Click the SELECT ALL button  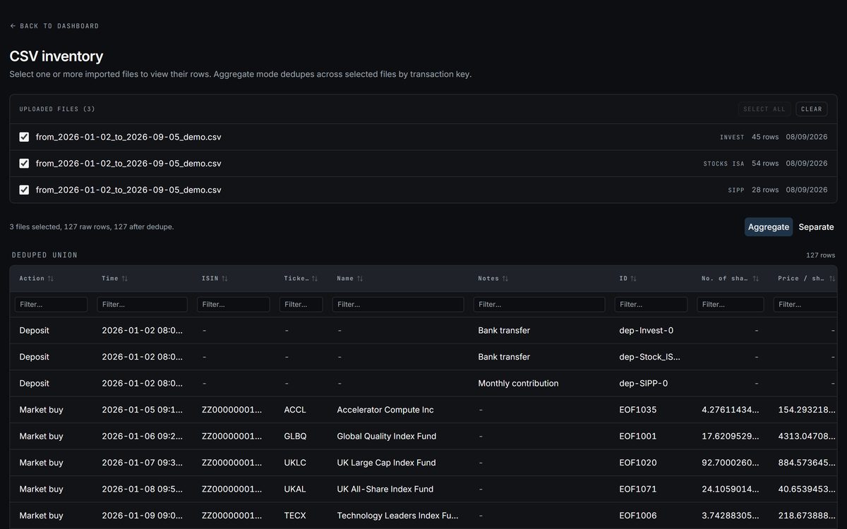(x=764, y=109)
